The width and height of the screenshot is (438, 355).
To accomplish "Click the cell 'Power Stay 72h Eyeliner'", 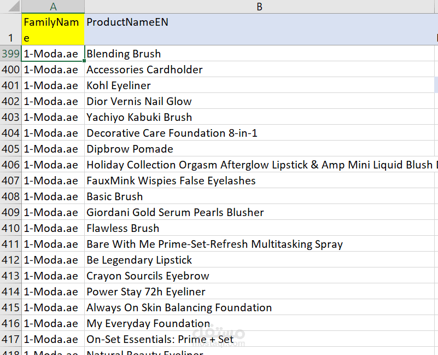I will (259, 292).
